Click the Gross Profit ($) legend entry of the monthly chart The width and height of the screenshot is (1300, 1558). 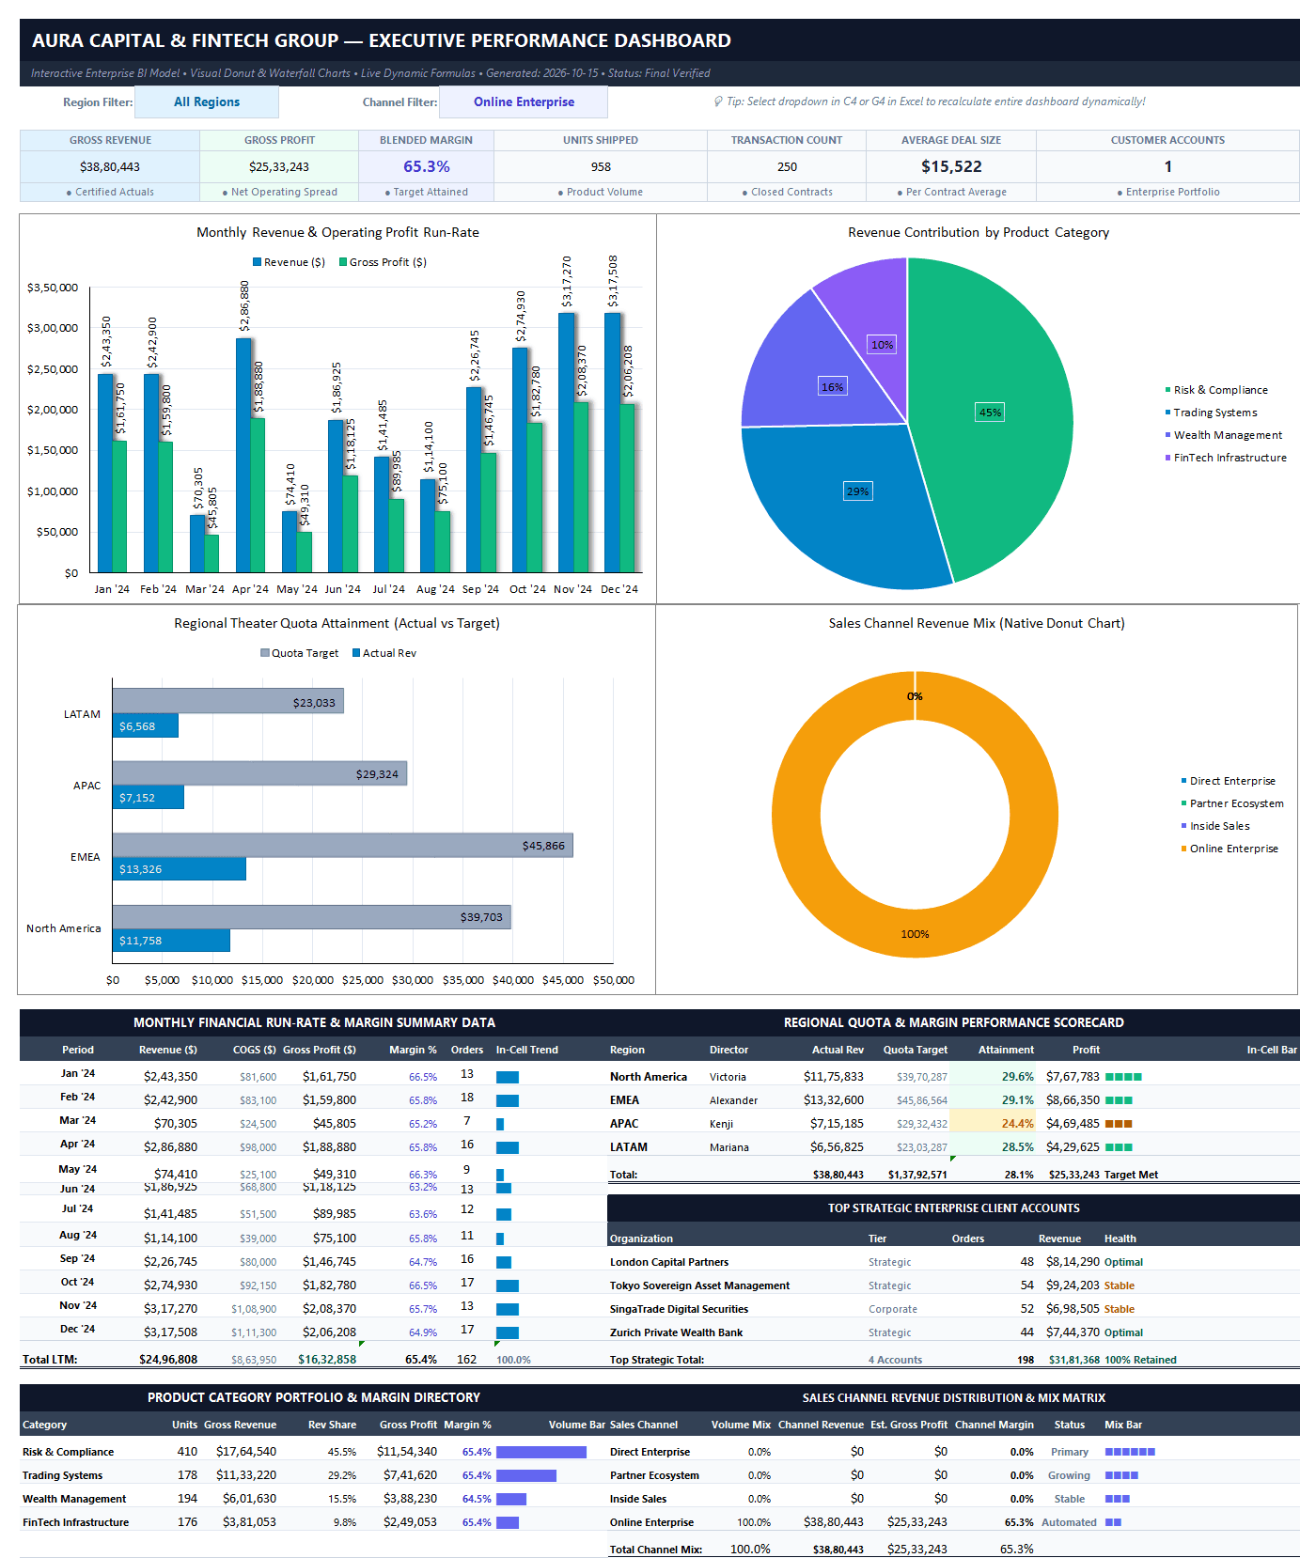(383, 262)
